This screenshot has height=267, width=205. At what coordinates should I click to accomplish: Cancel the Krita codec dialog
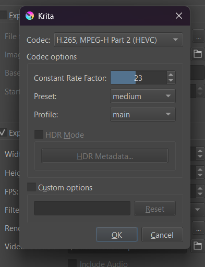point(162,235)
